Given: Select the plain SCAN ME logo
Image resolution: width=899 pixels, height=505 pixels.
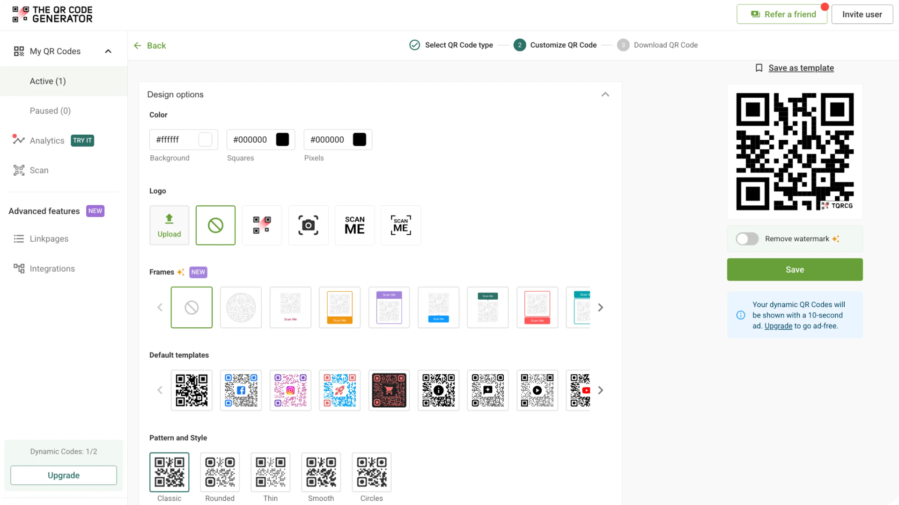Looking at the screenshot, I should [x=354, y=225].
